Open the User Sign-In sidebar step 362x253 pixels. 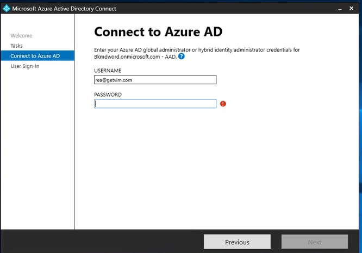25,66
